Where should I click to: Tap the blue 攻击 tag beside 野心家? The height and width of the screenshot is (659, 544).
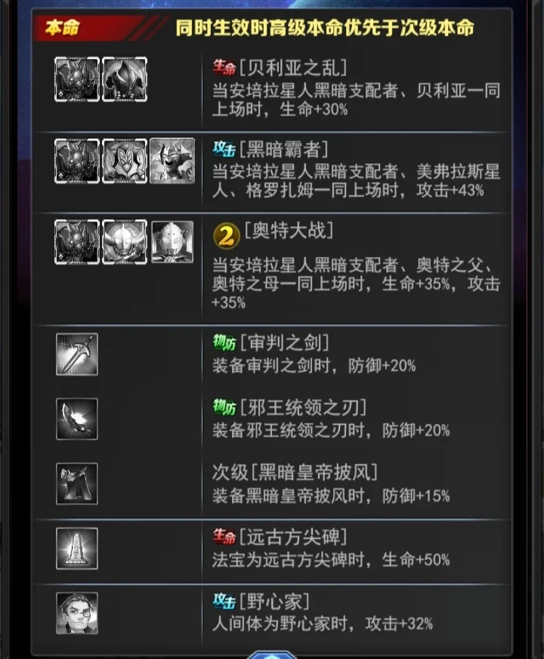pos(224,602)
